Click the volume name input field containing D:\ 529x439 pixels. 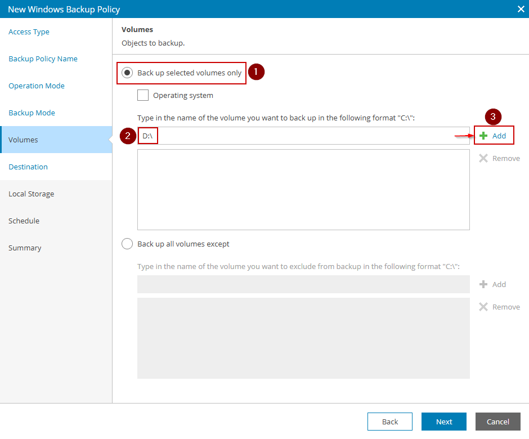[x=304, y=136]
